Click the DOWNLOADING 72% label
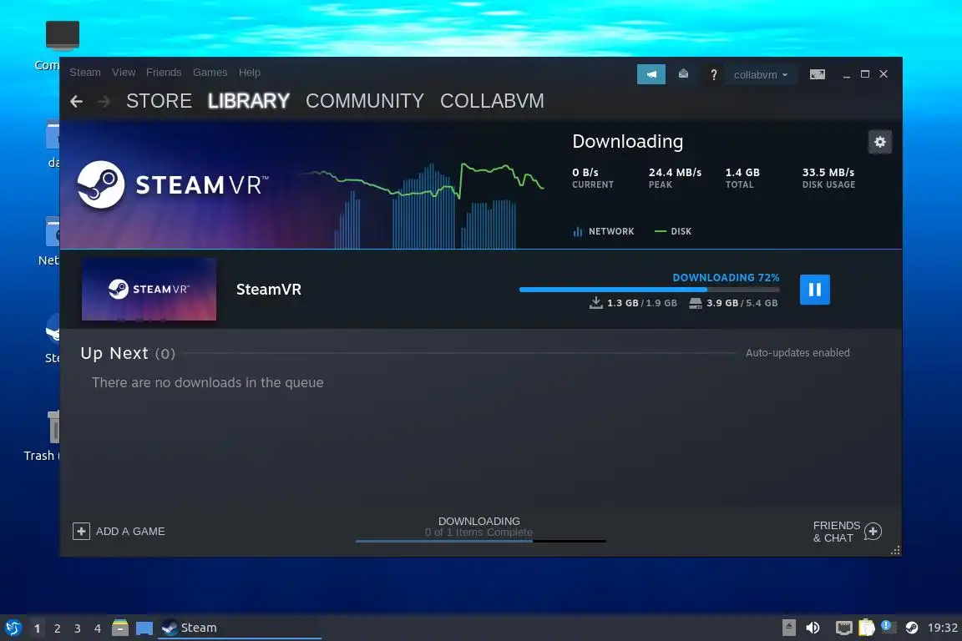Viewport: 962px width, 641px height. pyautogui.click(x=726, y=278)
